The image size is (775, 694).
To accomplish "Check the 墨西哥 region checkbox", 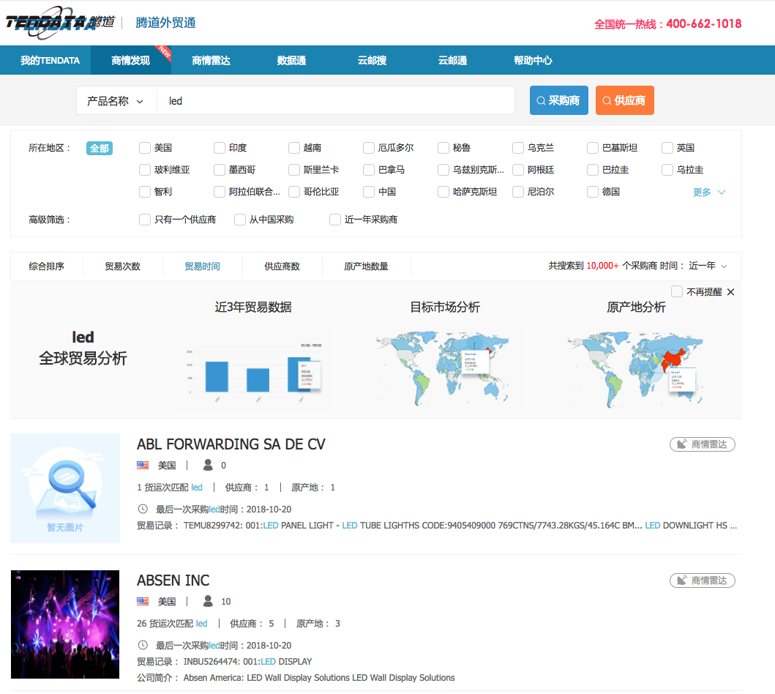I will 220,170.
